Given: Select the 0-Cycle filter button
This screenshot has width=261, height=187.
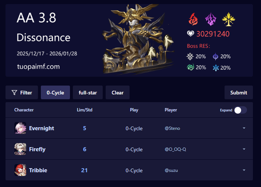Looking at the screenshot, I should 55,93.
